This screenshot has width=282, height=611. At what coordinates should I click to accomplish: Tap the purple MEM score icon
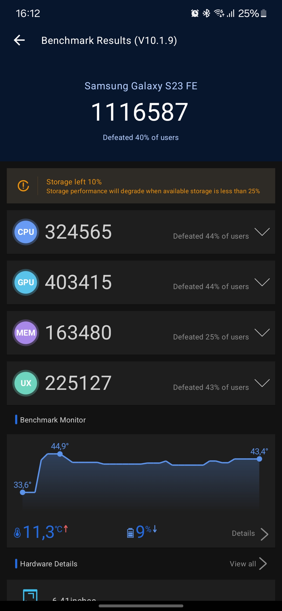[x=26, y=333]
